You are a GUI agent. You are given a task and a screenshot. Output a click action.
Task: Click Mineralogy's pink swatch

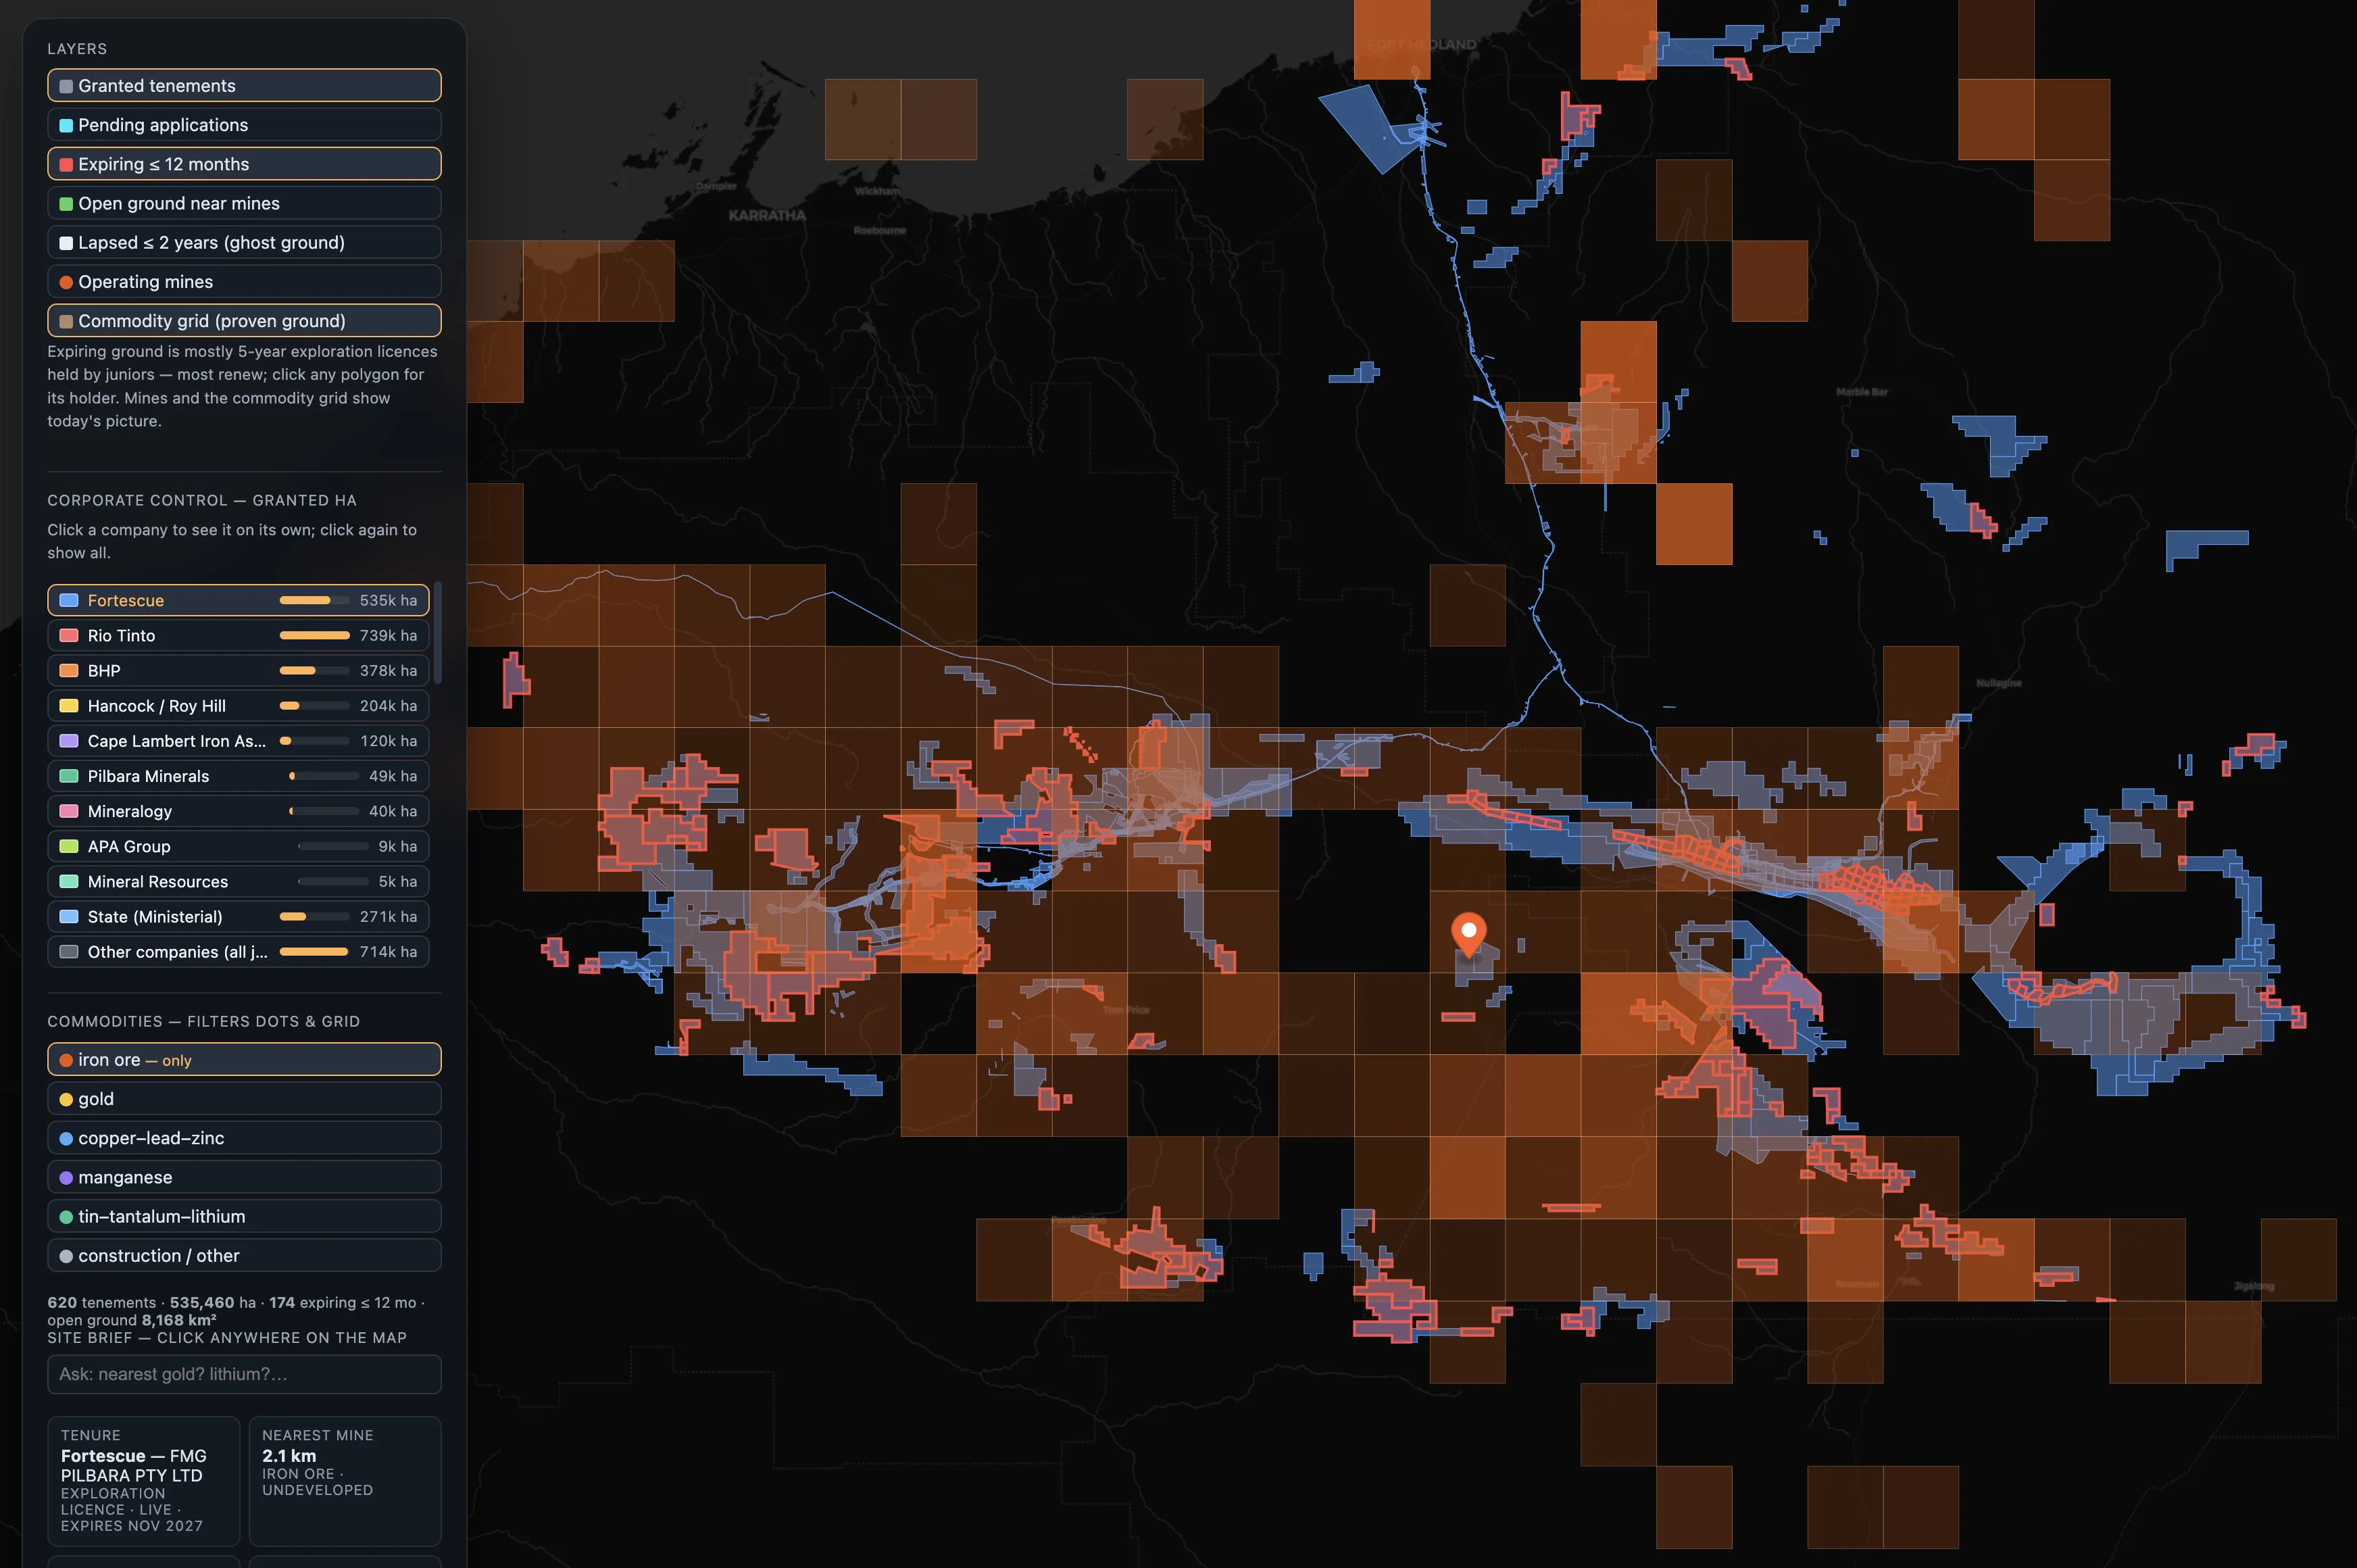pyautogui.click(x=69, y=811)
